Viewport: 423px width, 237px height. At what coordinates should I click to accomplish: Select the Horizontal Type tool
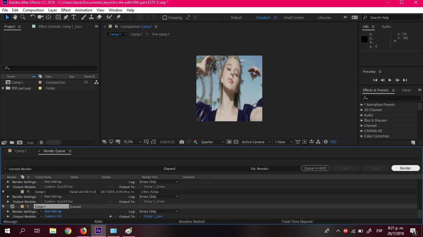click(74, 17)
